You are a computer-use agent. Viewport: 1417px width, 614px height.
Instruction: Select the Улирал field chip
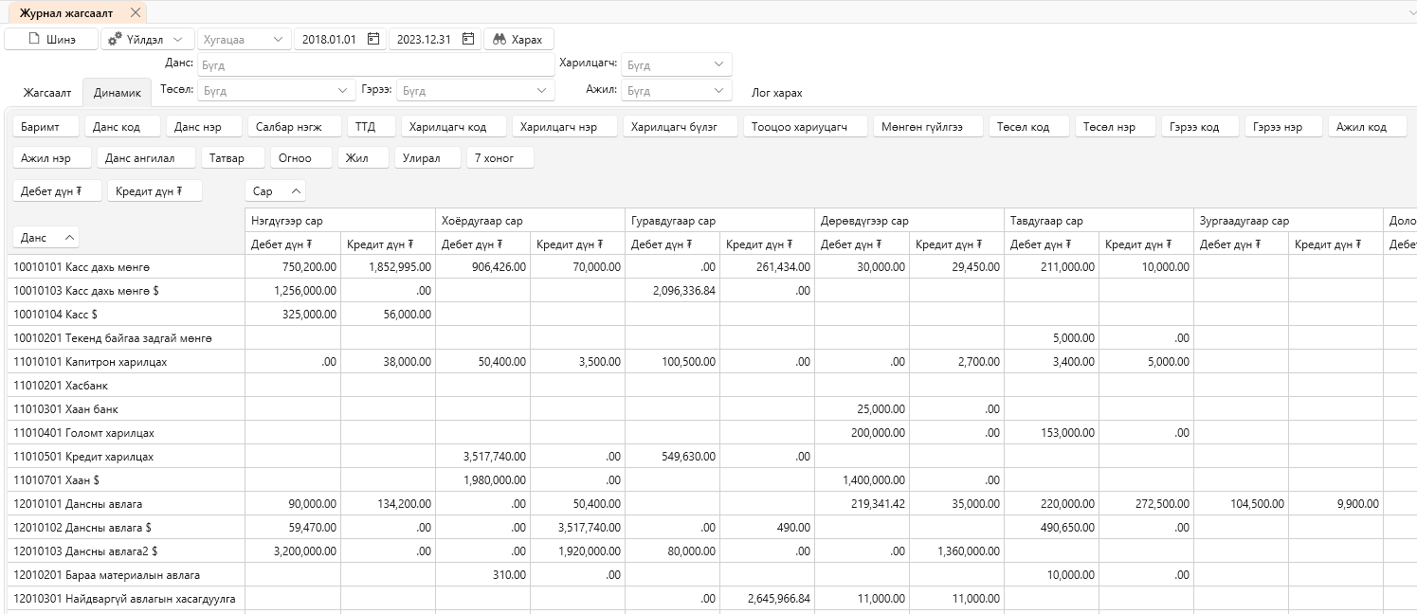coord(427,158)
